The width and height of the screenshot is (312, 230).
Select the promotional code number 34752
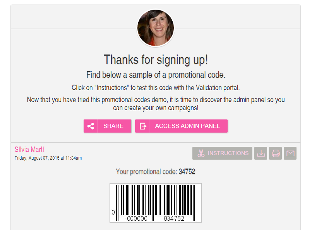pos(187,171)
